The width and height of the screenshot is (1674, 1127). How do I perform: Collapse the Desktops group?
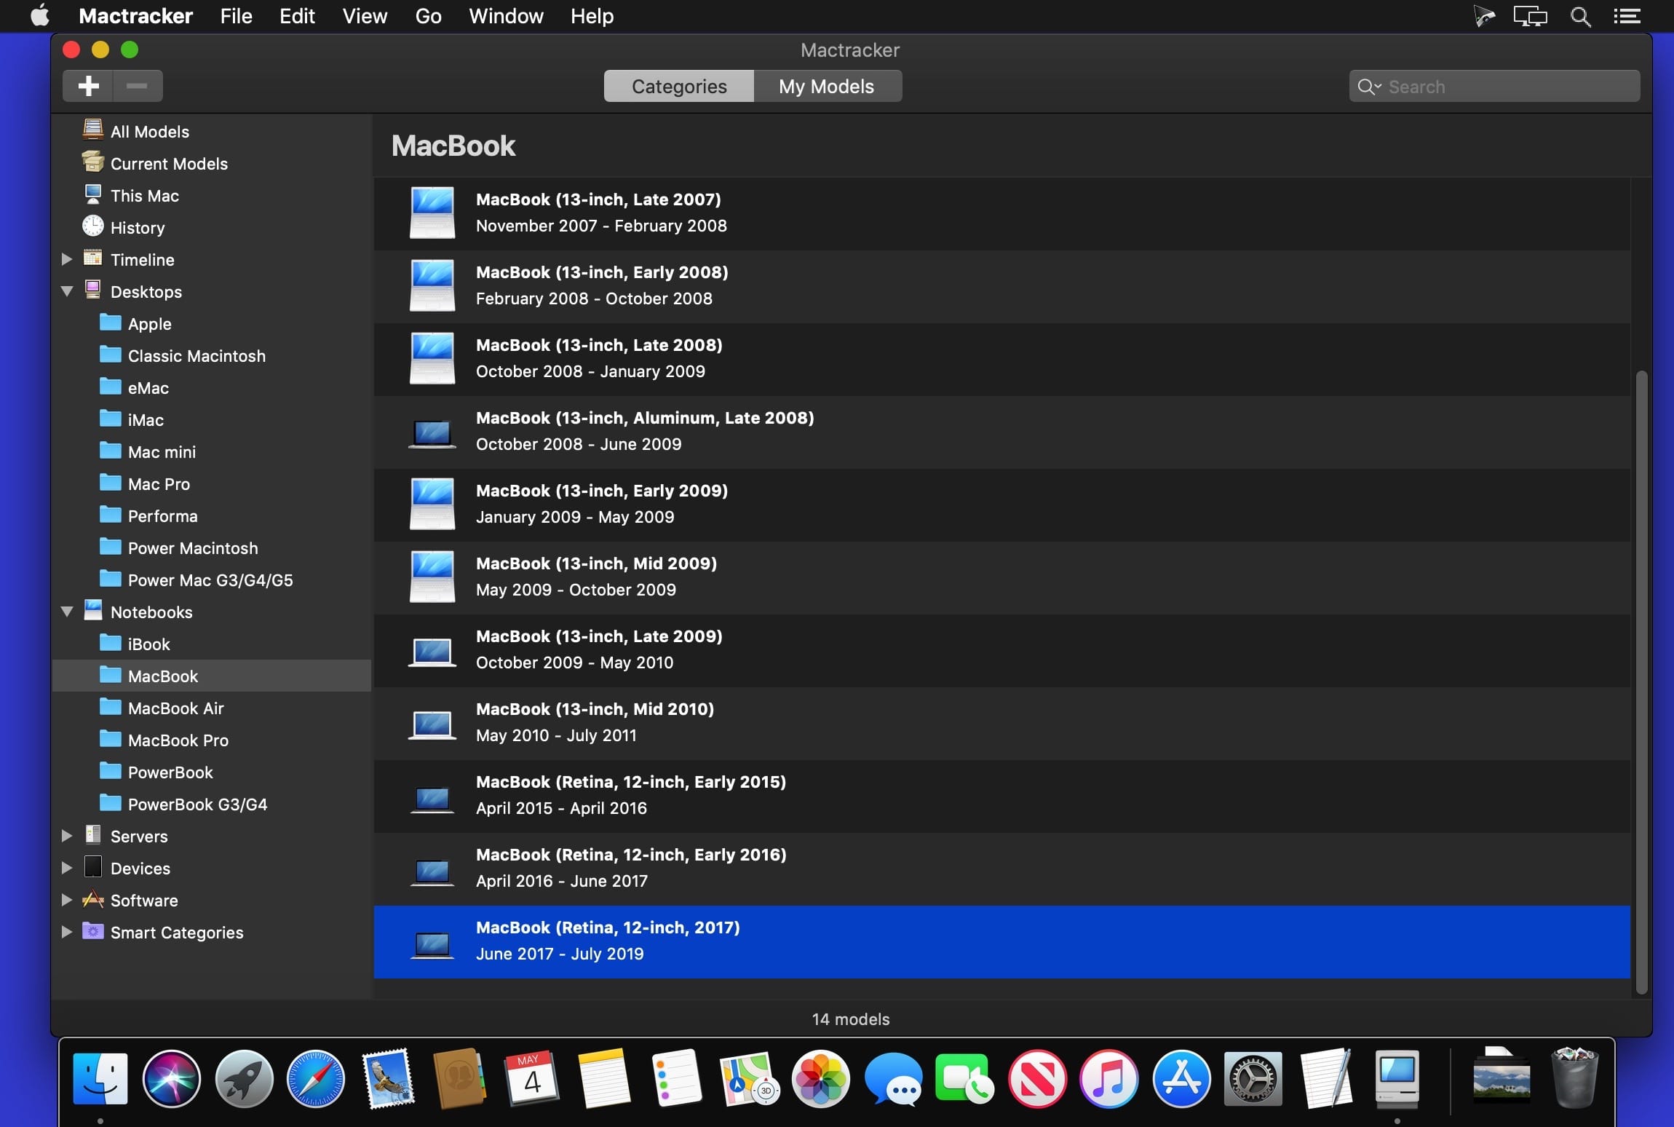67,292
